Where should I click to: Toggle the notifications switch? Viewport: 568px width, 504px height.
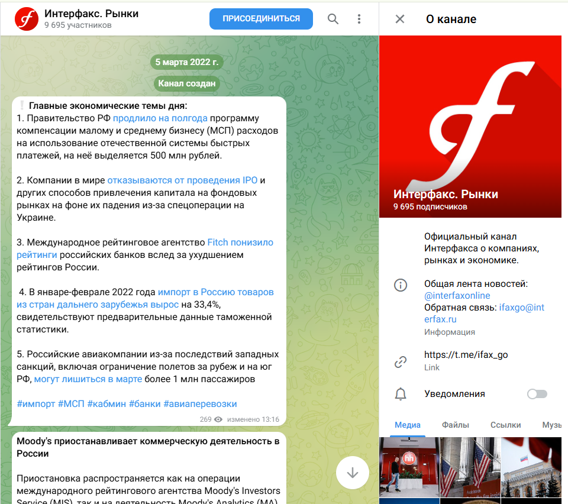(x=537, y=394)
